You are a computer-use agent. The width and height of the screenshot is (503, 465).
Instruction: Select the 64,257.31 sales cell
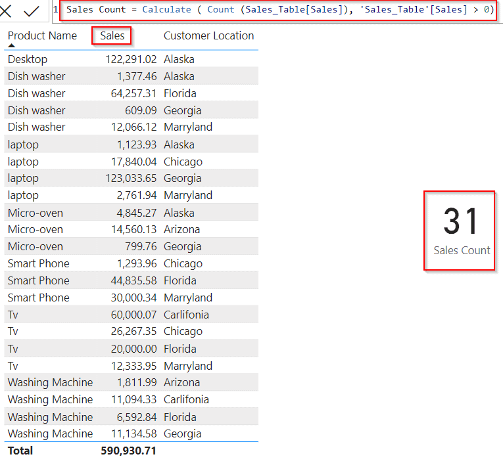[133, 93]
